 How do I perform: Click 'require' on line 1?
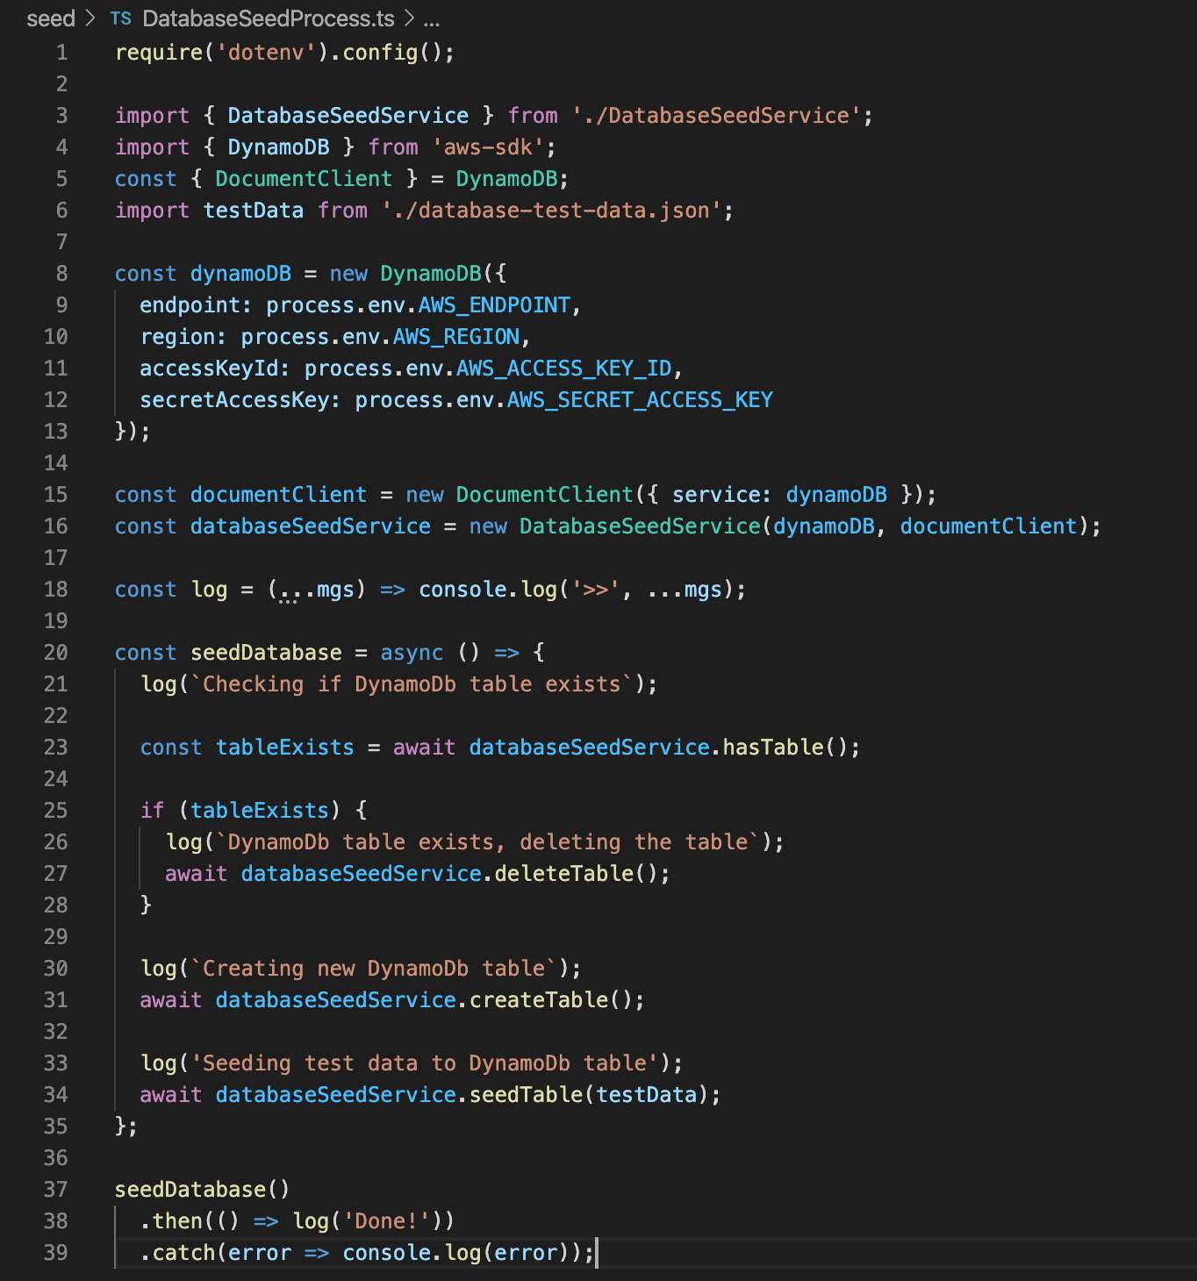click(159, 53)
